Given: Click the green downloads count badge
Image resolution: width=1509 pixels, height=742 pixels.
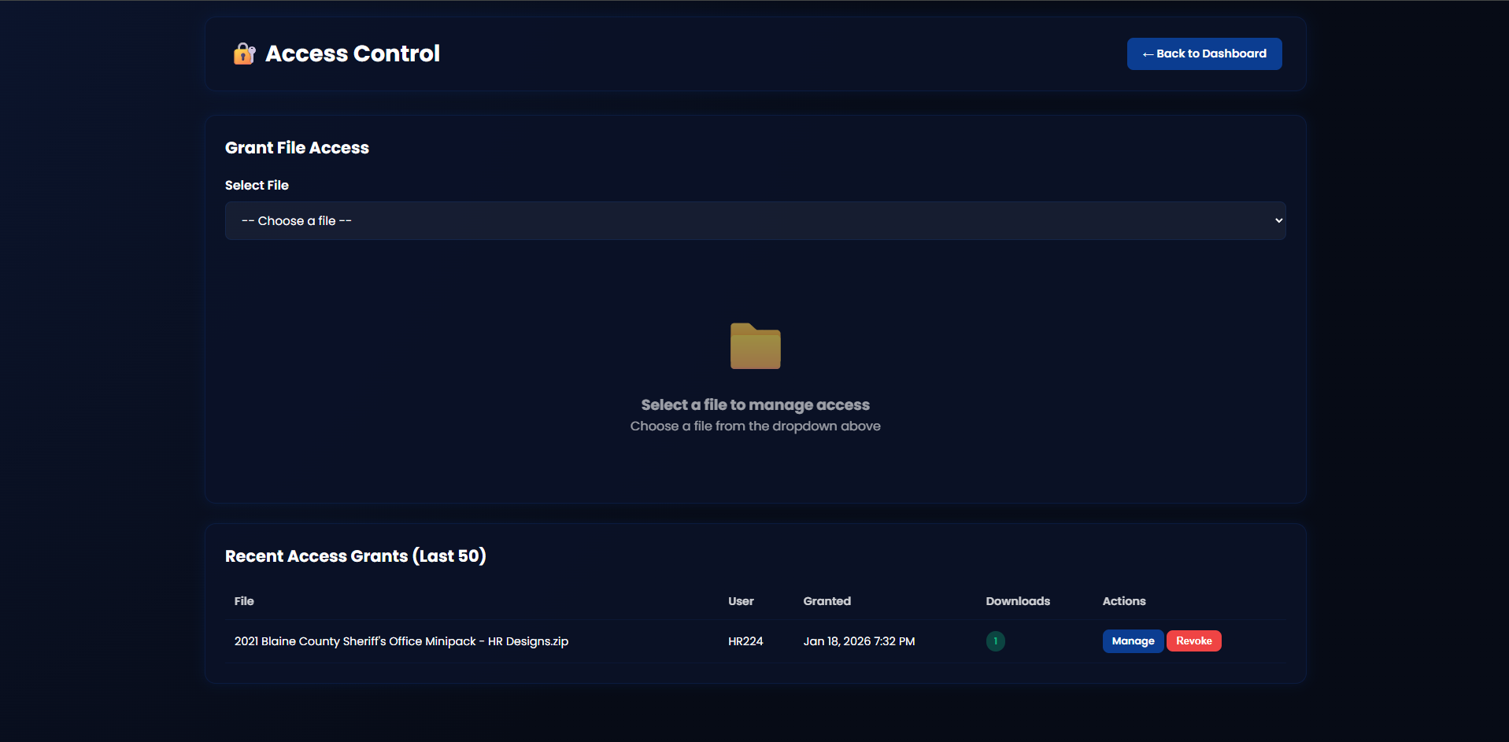Looking at the screenshot, I should [x=995, y=641].
